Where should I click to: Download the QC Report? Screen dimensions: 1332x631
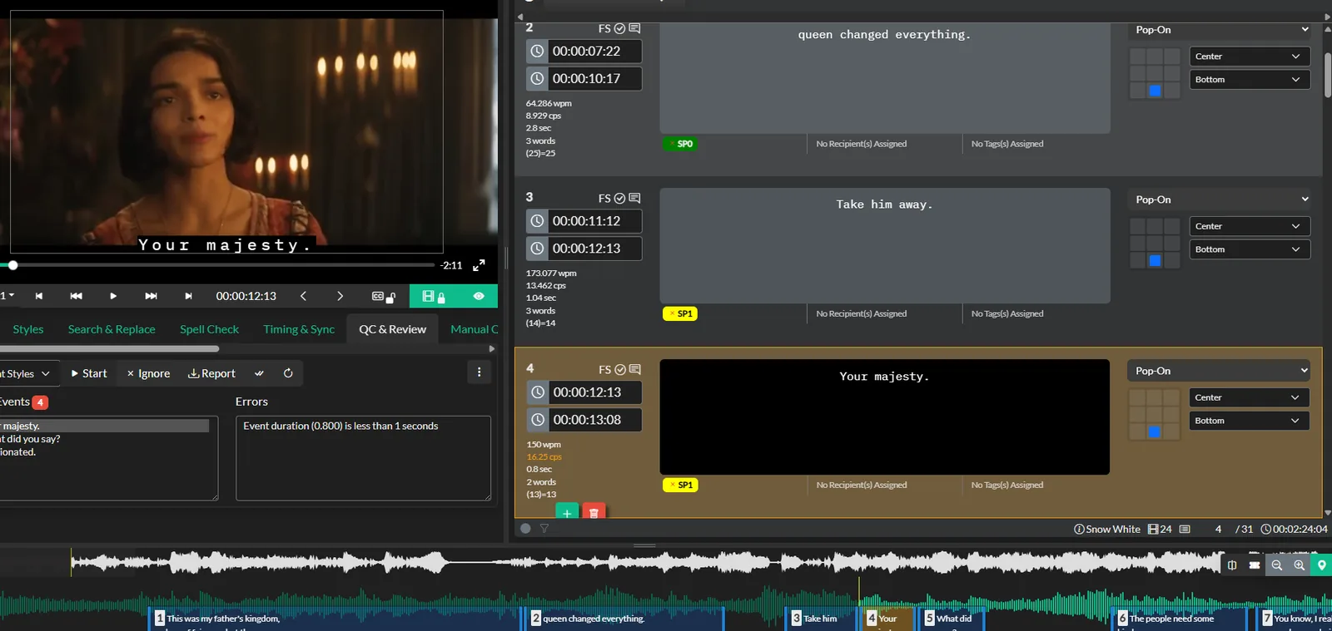(211, 373)
